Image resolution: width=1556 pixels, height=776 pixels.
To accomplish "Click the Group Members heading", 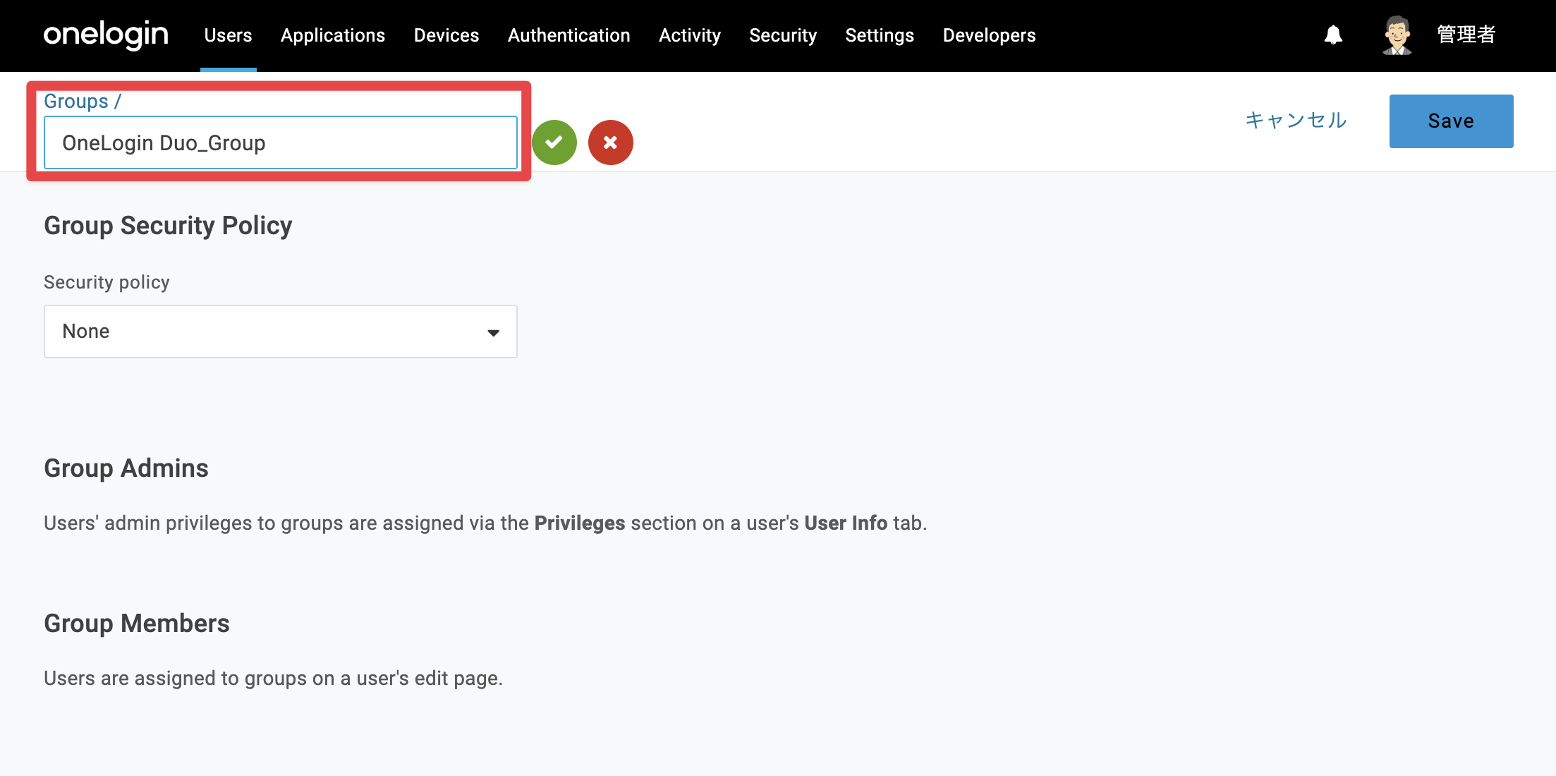I will coord(137,624).
